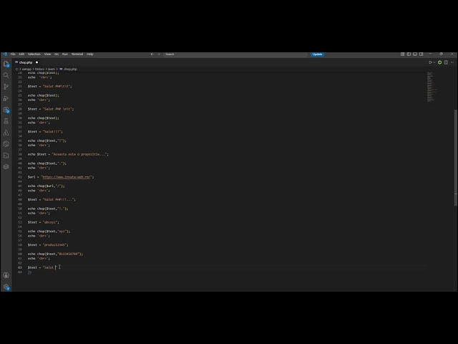
Task: Click C: root in breadcrumb path
Action: tap(16, 69)
